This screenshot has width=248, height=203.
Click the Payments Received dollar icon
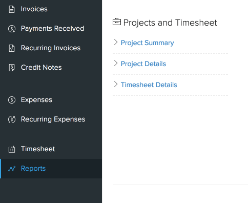pyautogui.click(x=12, y=29)
